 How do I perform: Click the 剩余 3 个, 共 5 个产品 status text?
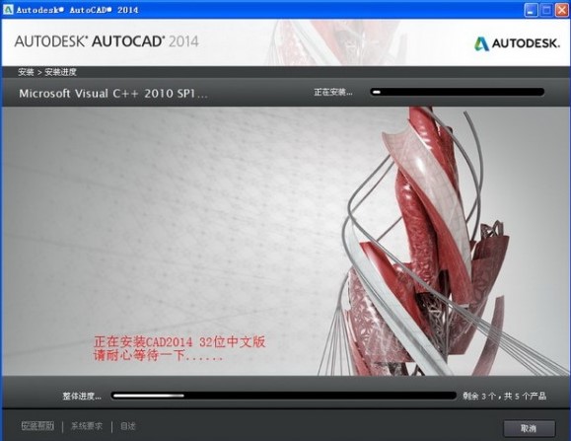504,396
